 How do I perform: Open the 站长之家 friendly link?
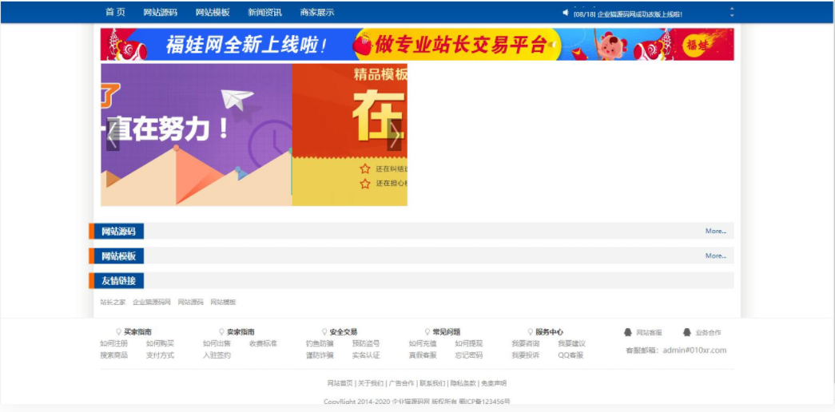tap(113, 303)
